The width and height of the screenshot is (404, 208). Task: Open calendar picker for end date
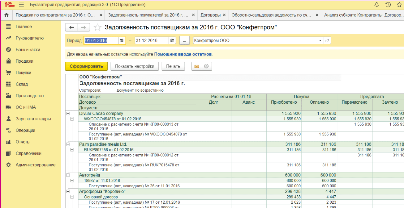click(x=172, y=41)
